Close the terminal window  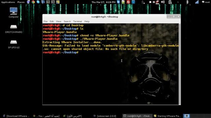(x=178, y=17)
